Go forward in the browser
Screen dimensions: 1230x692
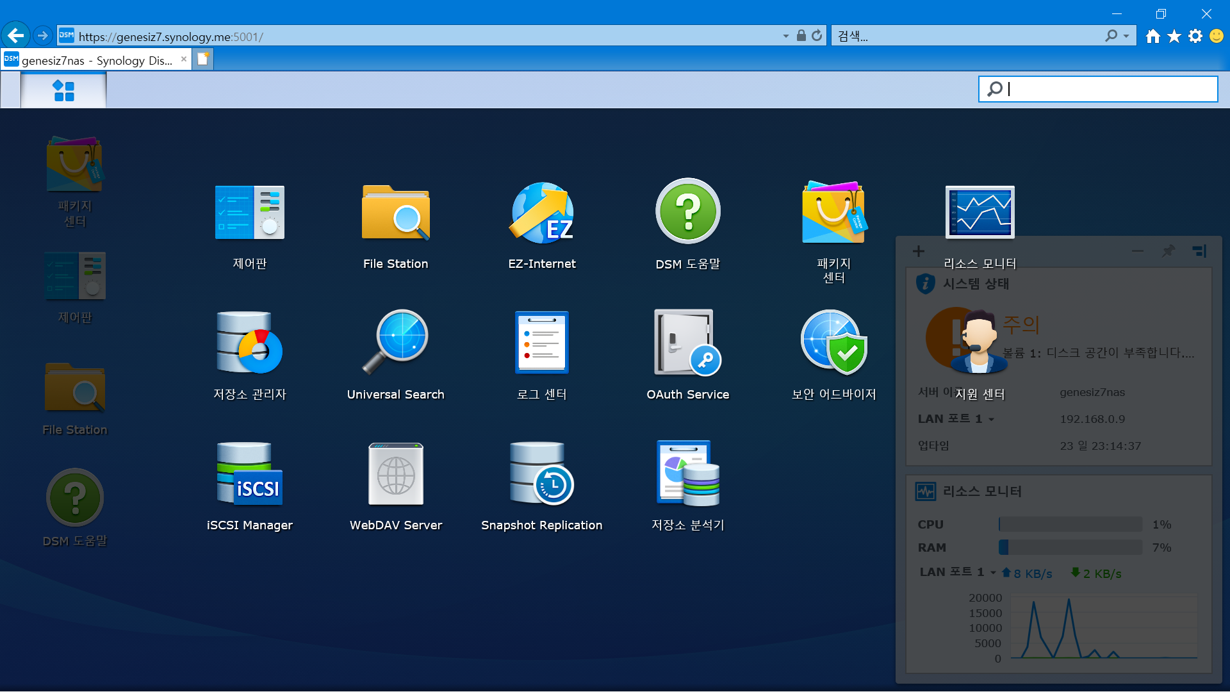(43, 35)
